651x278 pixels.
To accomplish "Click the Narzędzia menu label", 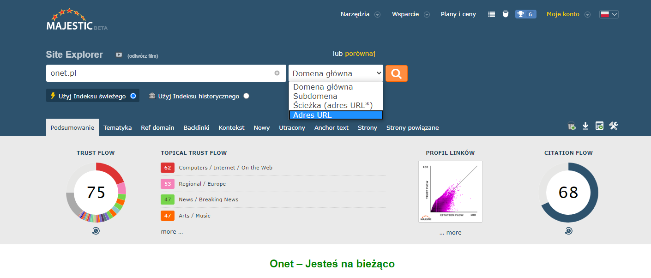I will pyautogui.click(x=355, y=14).
